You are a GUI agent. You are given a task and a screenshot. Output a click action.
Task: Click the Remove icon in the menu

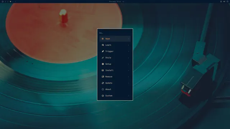[x=103, y=77]
